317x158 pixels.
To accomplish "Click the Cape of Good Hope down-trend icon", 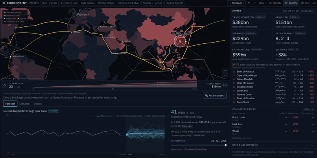I will pyautogui.click(x=234, y=76).
